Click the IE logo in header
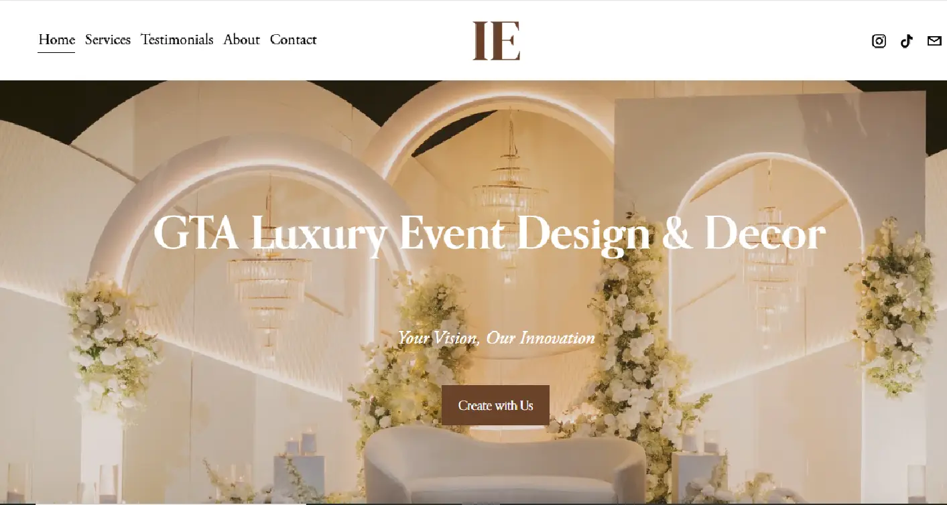The width and height of the screenshot is (947, 505). (496, 40)
